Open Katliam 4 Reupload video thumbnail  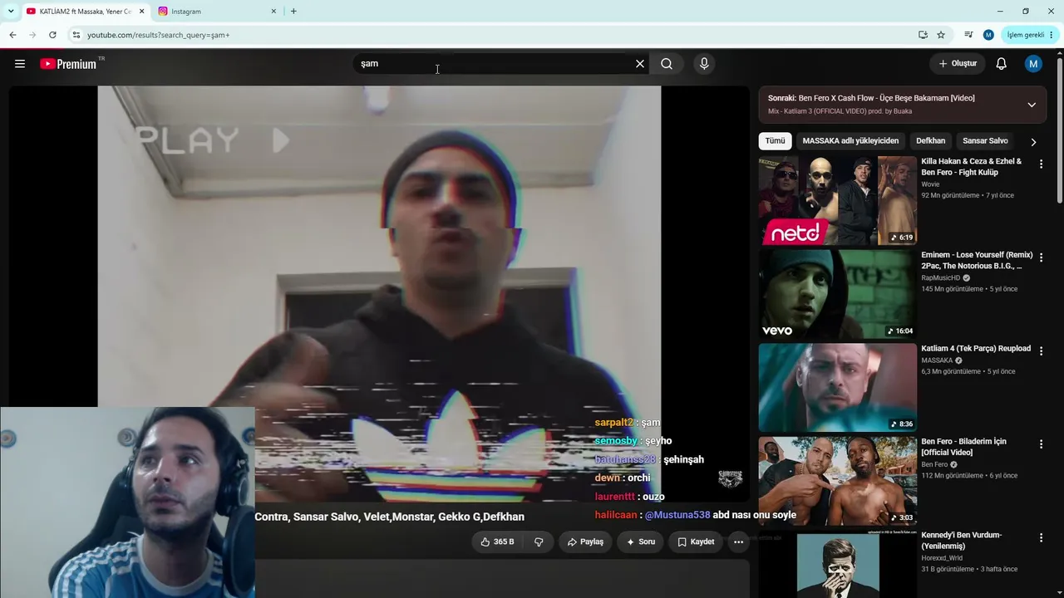837,387
